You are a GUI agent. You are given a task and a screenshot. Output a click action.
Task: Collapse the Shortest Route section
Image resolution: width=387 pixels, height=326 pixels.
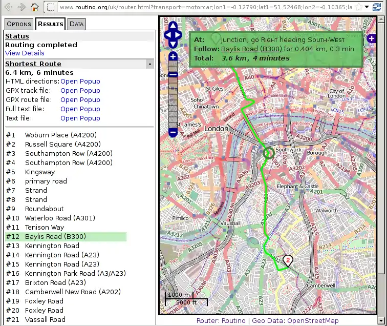(149, 64)
